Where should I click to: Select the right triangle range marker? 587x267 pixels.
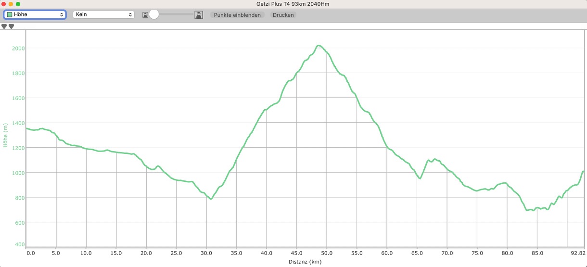click(11, 26)
